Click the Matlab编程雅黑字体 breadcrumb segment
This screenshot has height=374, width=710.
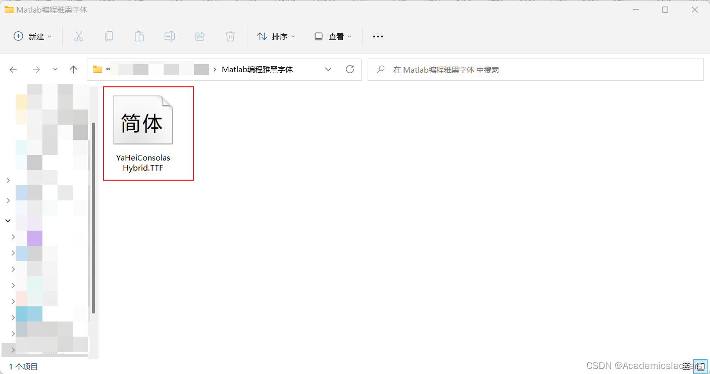[257, 69]
